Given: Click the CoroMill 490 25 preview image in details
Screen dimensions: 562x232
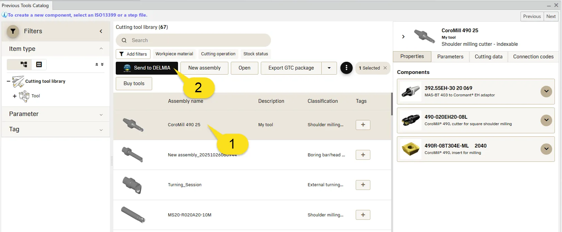Looking at the screenshot, I should 424,36.
